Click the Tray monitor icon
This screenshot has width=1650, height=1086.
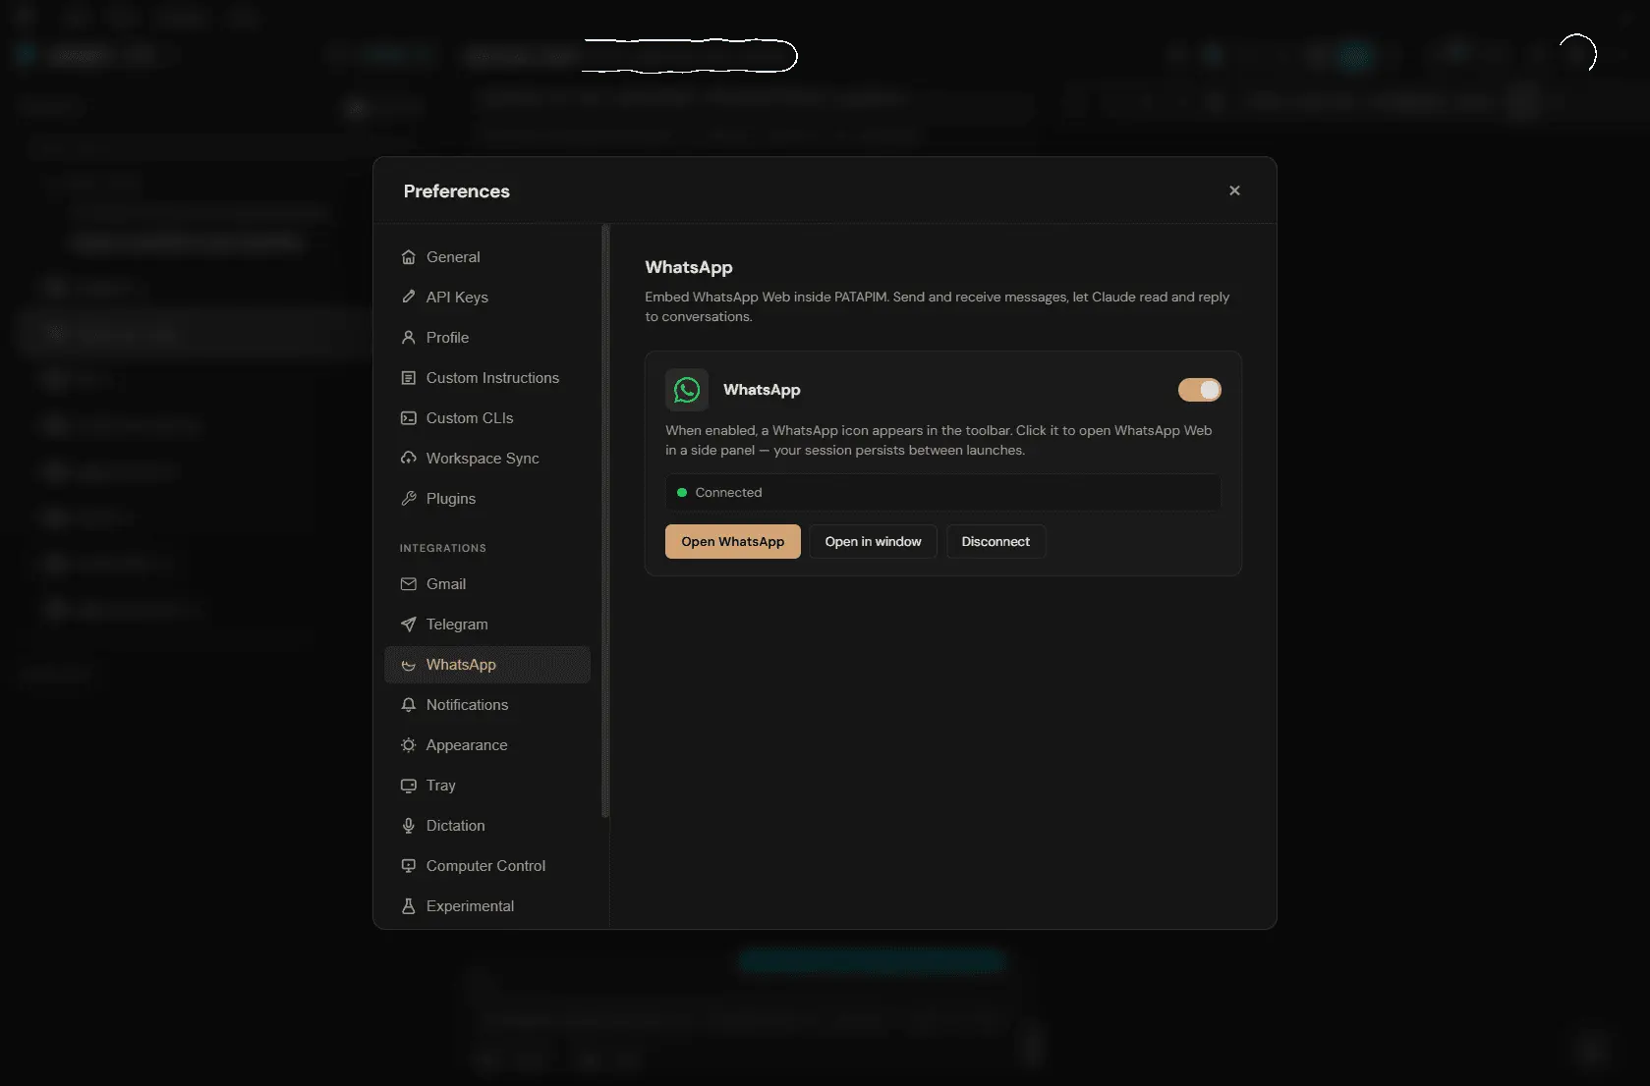point(409,786)
